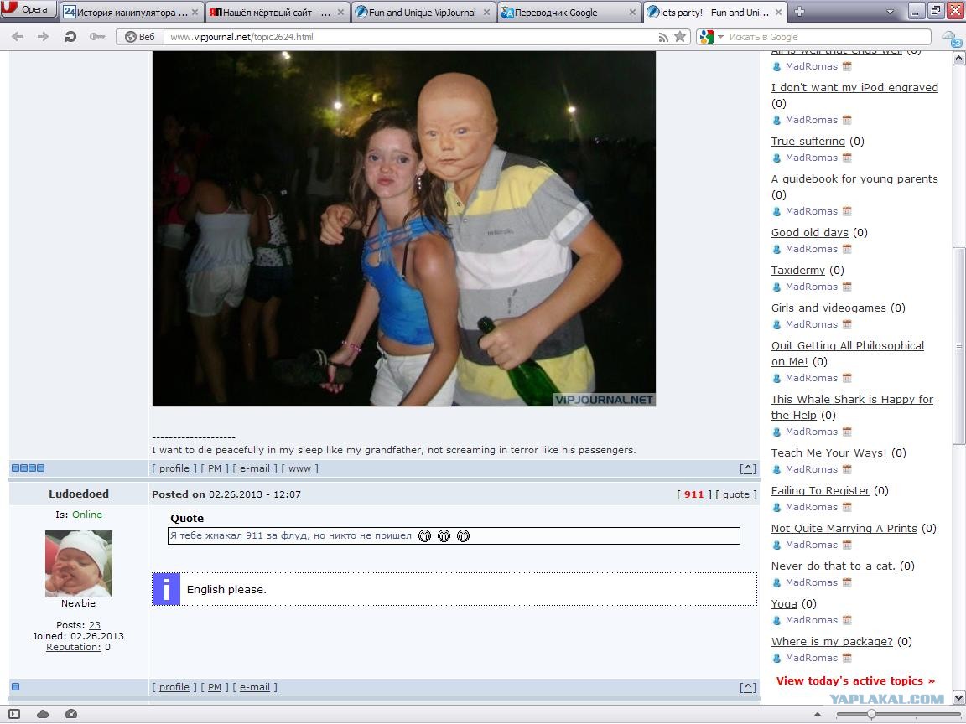Click the RSS feed icon in address bar
Image resolution: width=966 pixels, height=724 pixels.
[x=663, y=38]
